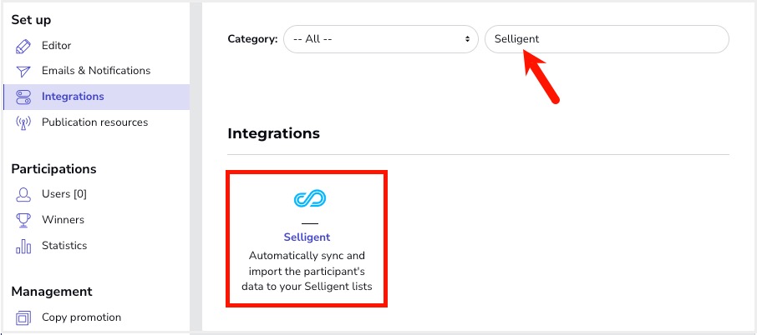This screenshot has width=757, height=335.
Task: Go to Emails & Notifications section
Action: [x=96, y=71]
